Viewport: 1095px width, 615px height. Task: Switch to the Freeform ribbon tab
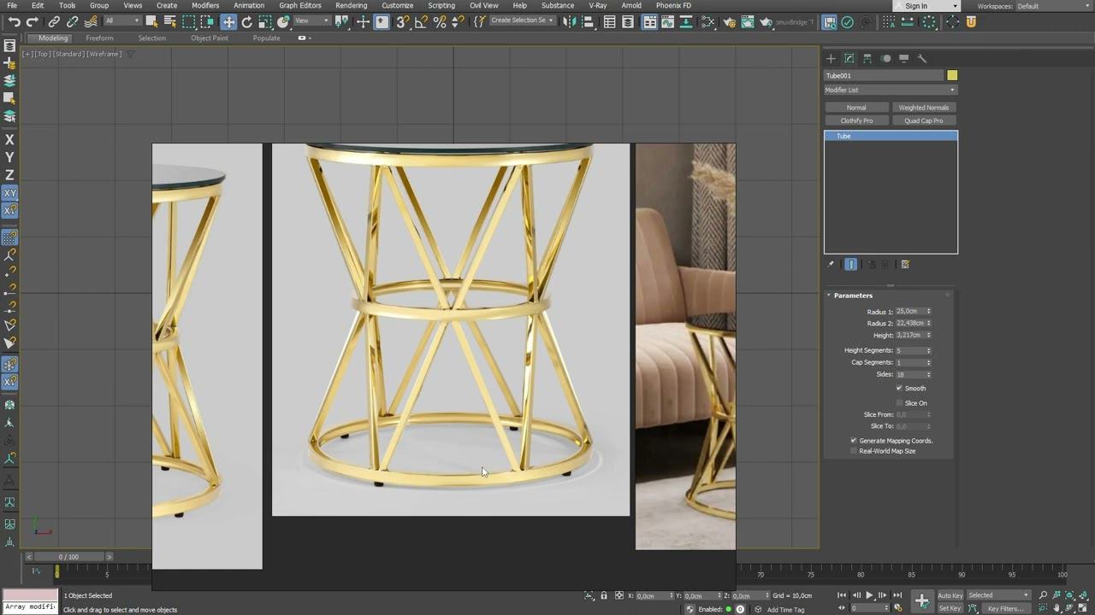99,38
